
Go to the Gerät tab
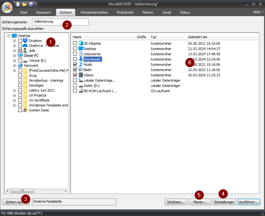(x=167, y=12)
